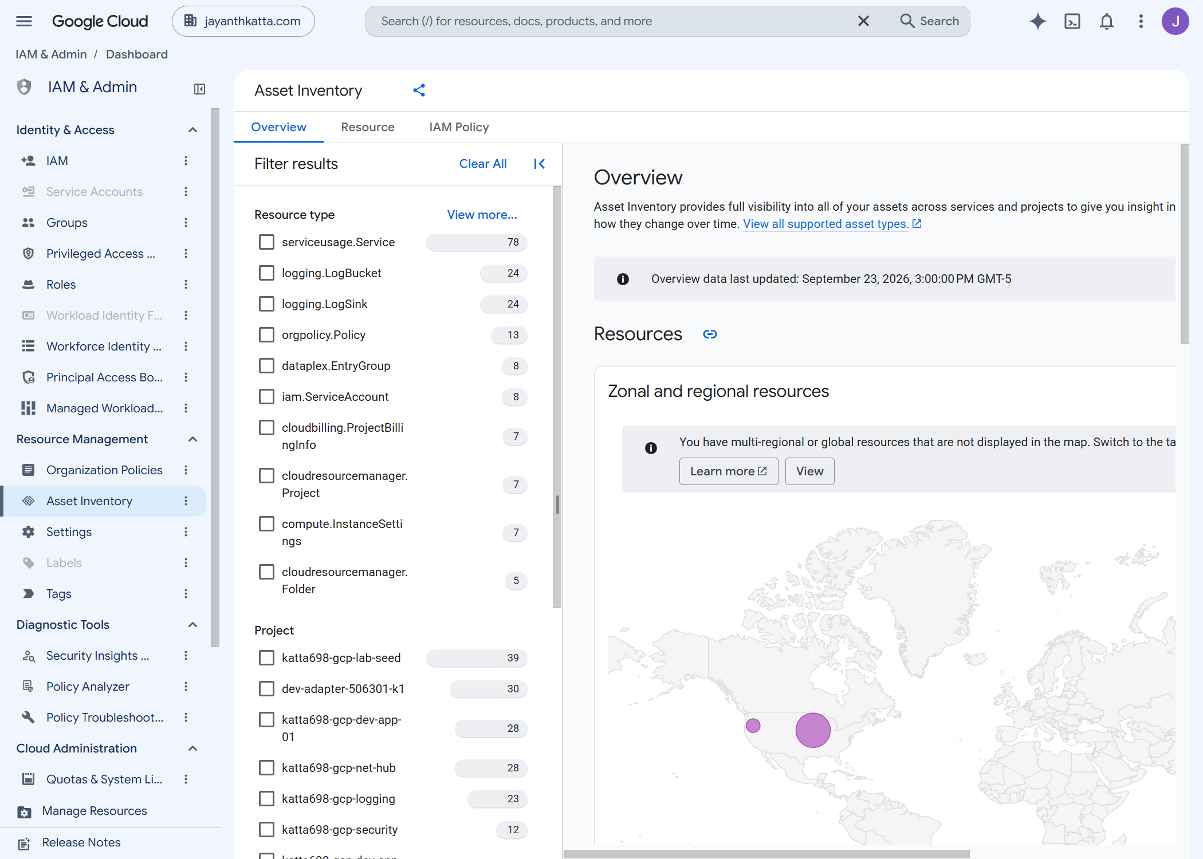Screen dimensions: 1203x859
Task: Open the main navigation hamburger menu
Action: click(24, 21)
